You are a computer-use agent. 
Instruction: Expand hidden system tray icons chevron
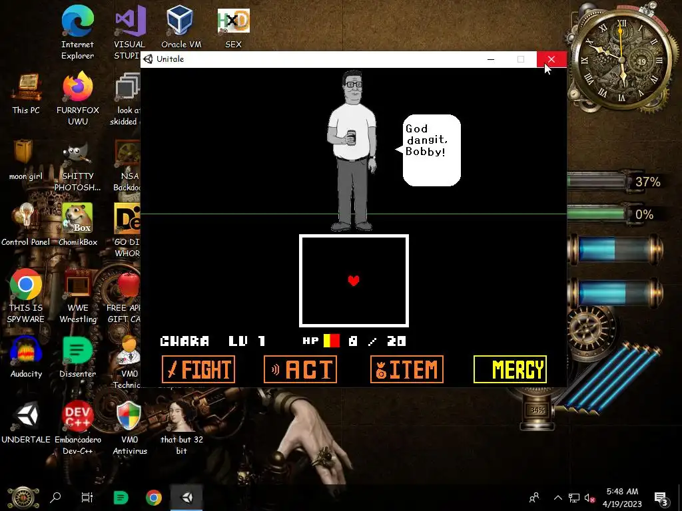tap(557, 498)
